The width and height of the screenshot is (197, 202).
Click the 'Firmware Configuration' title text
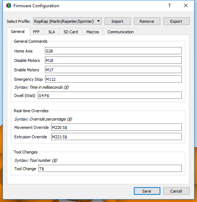click(36, 6)
